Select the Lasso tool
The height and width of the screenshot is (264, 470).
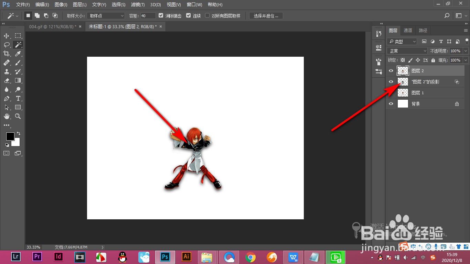[x=7, y=45]
